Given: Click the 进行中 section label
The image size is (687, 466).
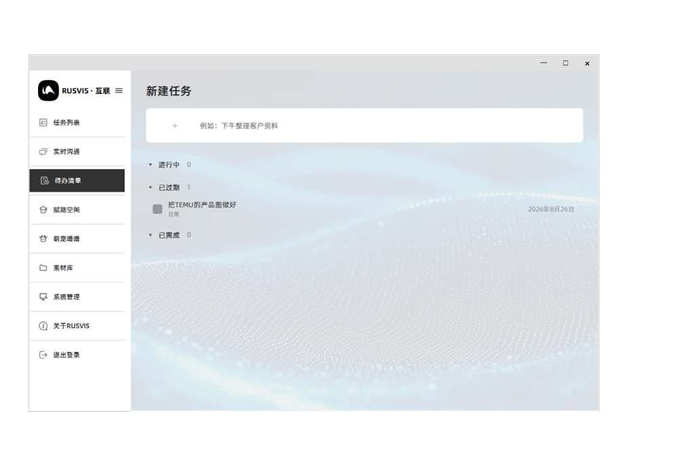Looking at the screenshot, I should click(168, 165).
